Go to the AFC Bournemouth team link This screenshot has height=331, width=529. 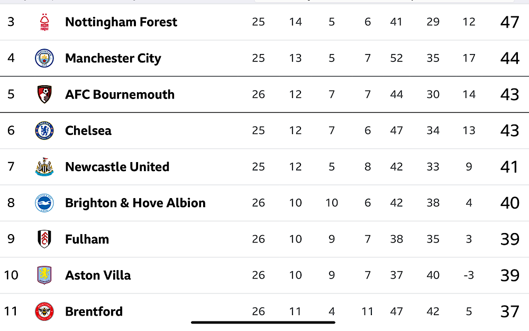(x=120, y=94)
